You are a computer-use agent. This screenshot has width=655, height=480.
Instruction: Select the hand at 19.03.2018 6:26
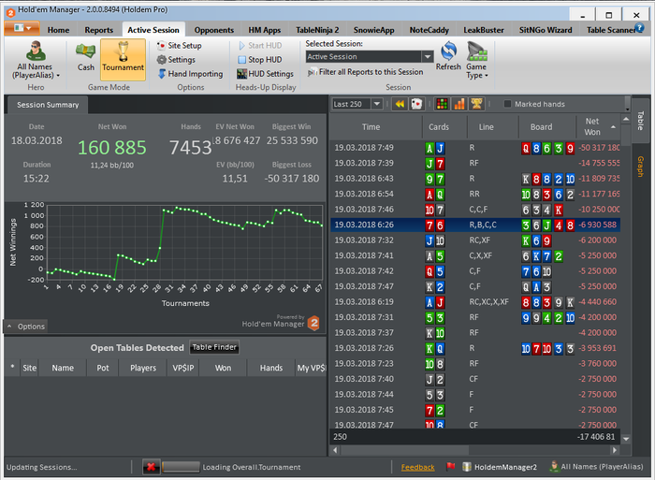475,225
